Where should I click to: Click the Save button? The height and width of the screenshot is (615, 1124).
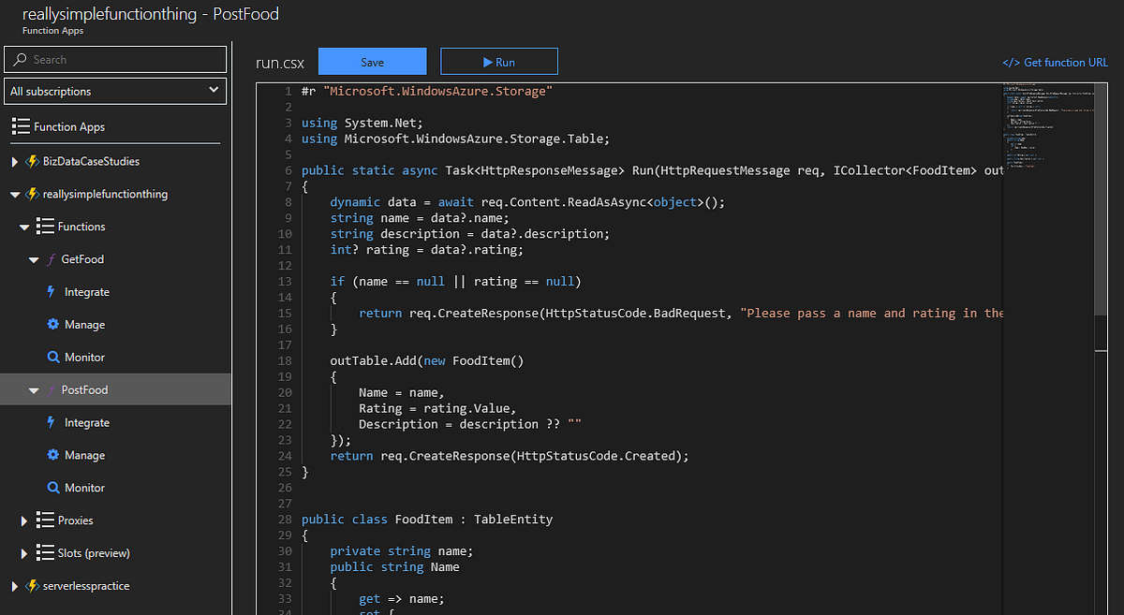pos(373,62)
